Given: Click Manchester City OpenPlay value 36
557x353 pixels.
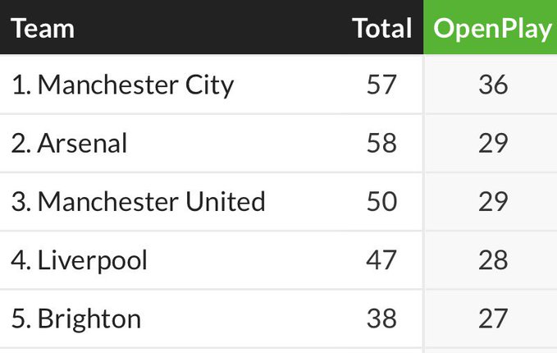Looking at the screenshot, I should (x=493, y=85).
